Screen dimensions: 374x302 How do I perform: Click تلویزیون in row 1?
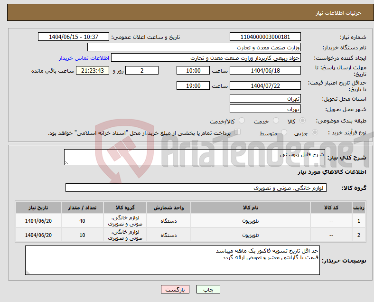click(251, 221)
